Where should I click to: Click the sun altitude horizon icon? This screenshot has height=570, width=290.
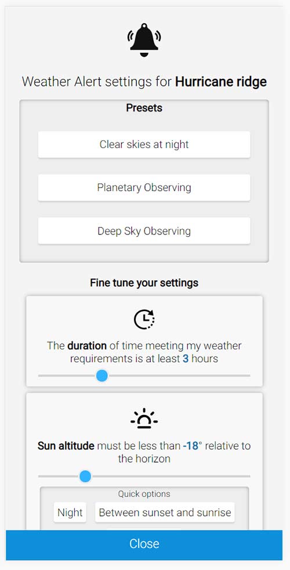tap(144, 419)
